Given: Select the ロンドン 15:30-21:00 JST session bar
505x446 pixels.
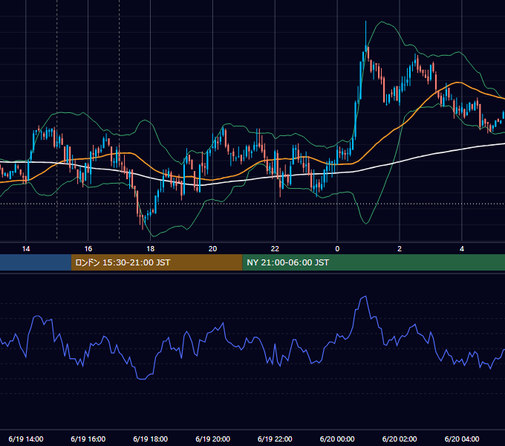Looking at the screenshot, I should coord(157,262).
